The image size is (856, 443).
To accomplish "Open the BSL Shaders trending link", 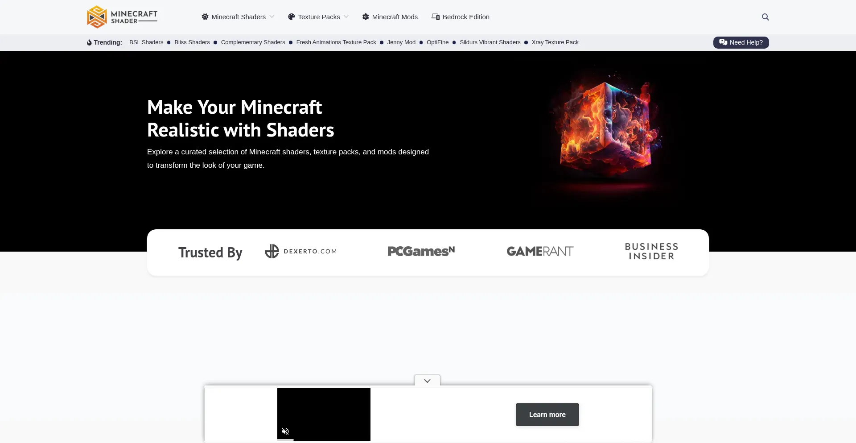I will pyautogui.click(x=146, y=42).
